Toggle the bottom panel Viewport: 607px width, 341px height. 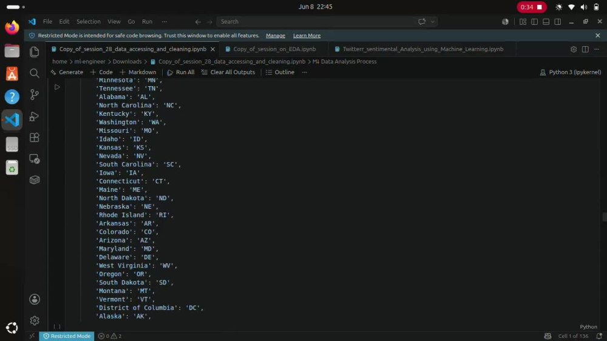546,22
